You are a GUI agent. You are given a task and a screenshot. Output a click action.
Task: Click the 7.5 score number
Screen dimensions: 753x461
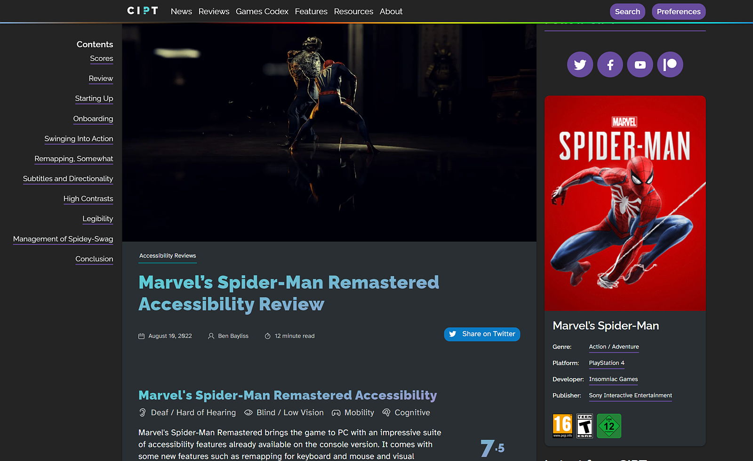pos(492,448)
